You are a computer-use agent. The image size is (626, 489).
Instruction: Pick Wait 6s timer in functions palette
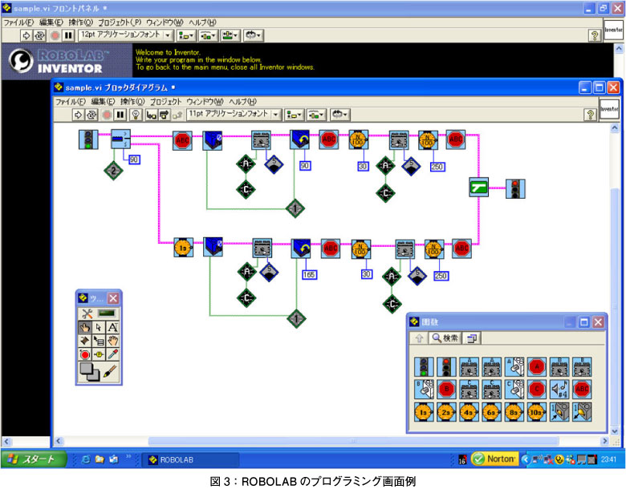click(491, 412)
